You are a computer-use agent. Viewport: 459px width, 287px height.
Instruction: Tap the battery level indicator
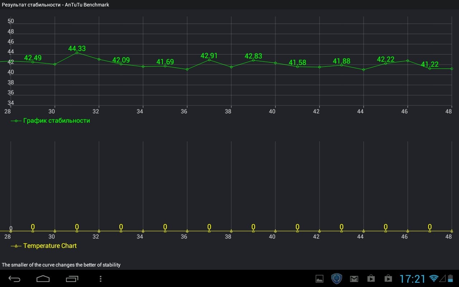[x=450, y=278]
